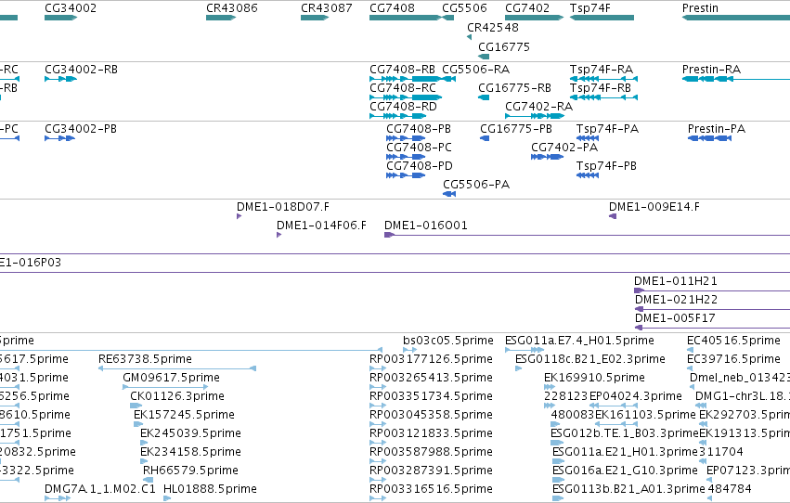Viewport: 790px width, 503px height.
Task: Click protein label CG5506-PA
Action: (x=476, y=185)
